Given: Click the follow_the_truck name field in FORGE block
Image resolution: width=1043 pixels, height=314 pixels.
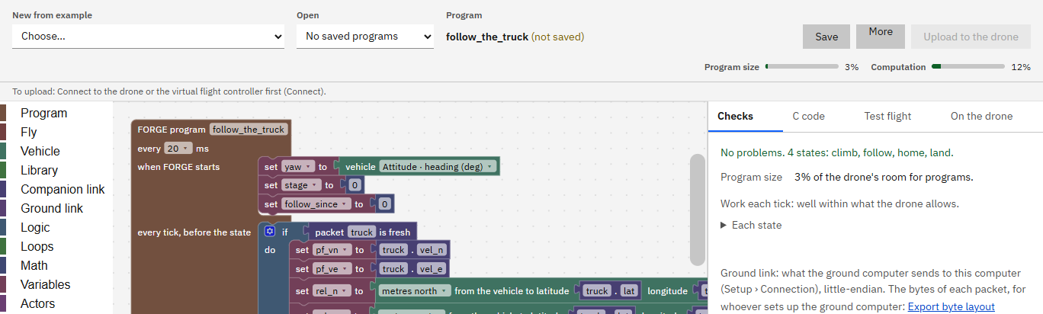Looking at the screenshot, I should click(249, 130).
